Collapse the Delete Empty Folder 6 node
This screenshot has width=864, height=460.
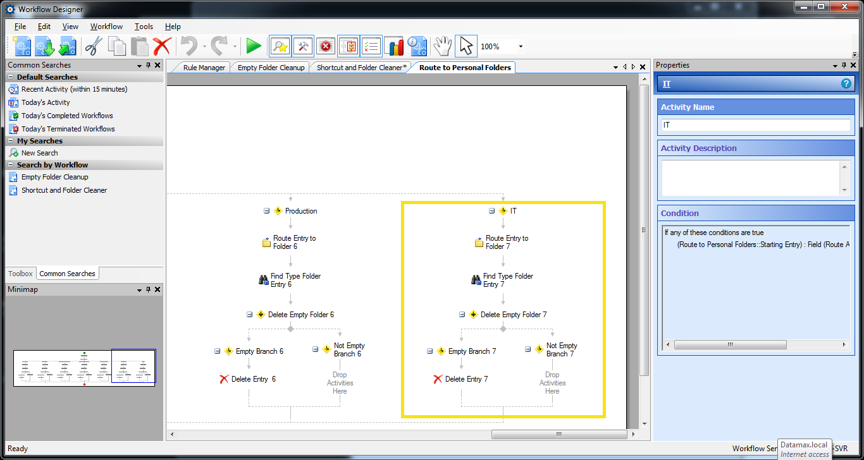pyautogui.click(x=249, y=315)
